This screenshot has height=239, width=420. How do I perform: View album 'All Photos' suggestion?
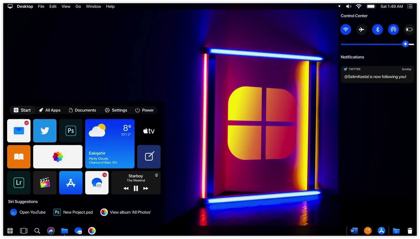pyautogui.click(x=126, y=212)
